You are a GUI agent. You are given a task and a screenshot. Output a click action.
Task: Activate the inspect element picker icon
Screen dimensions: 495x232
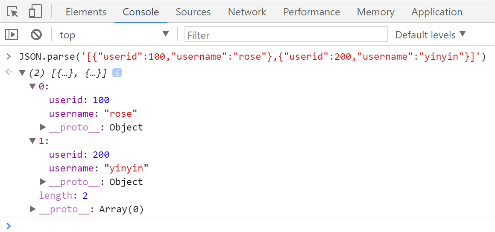pyautogui.click(x=13, y=12)
